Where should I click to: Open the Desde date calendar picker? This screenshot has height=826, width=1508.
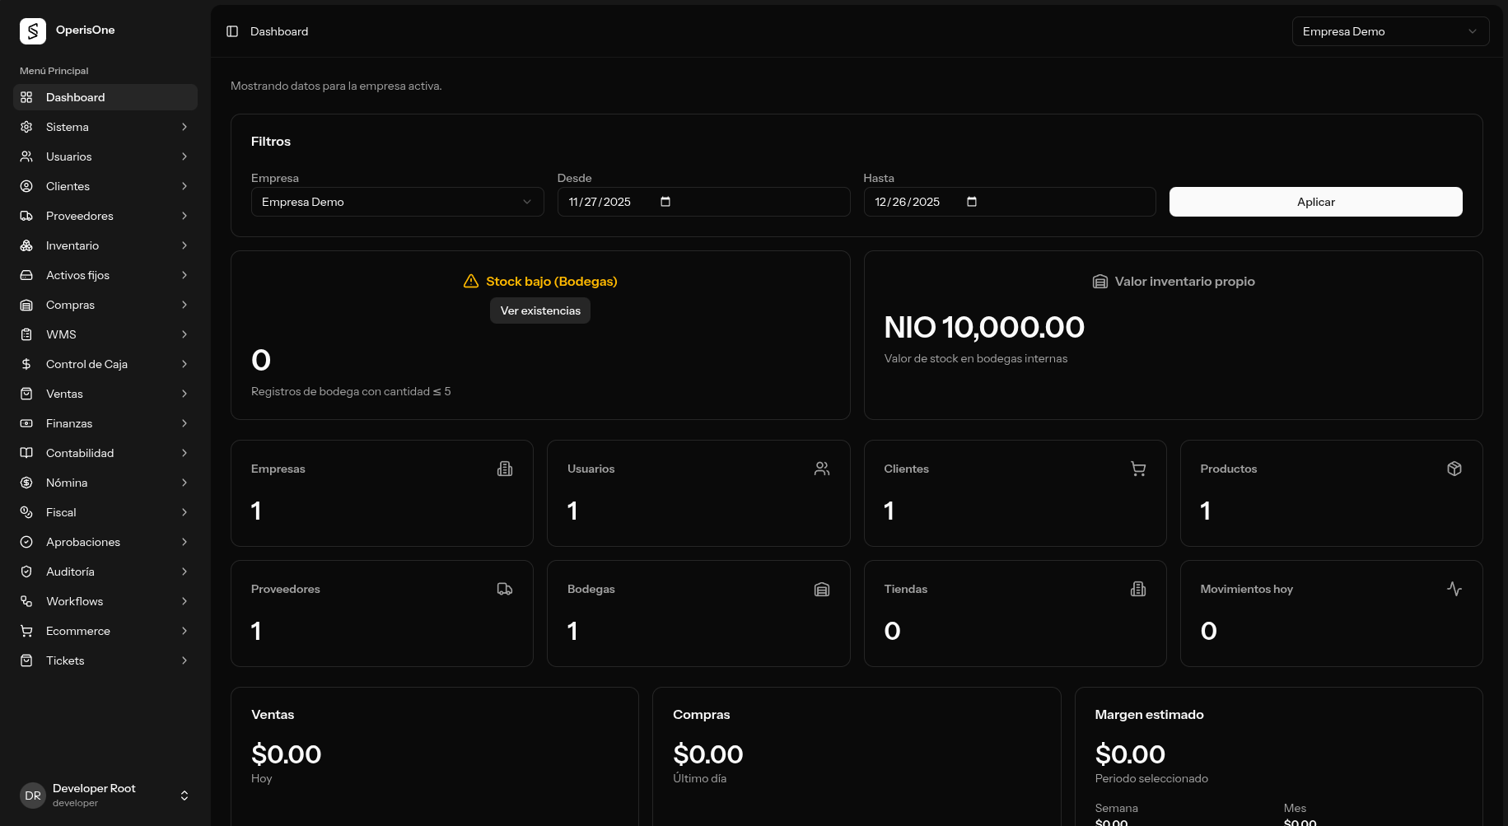(x=665, y=202)
